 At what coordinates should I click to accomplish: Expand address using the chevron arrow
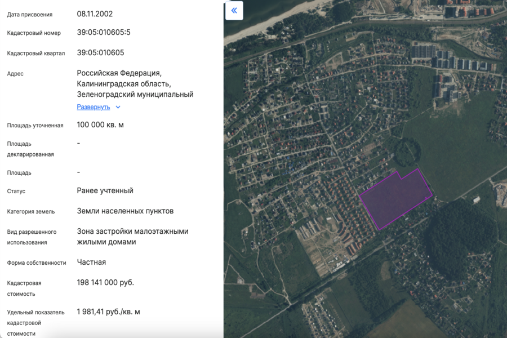tap(118, 107)
